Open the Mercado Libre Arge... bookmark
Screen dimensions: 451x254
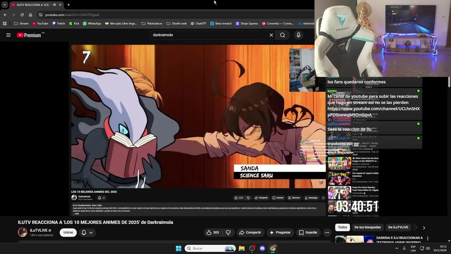(x=121, y=24)
